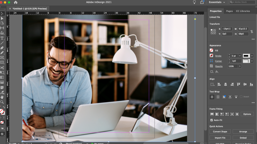Select the Pen tool
This screenshot has width=257, height=144.
pos(2,48)
